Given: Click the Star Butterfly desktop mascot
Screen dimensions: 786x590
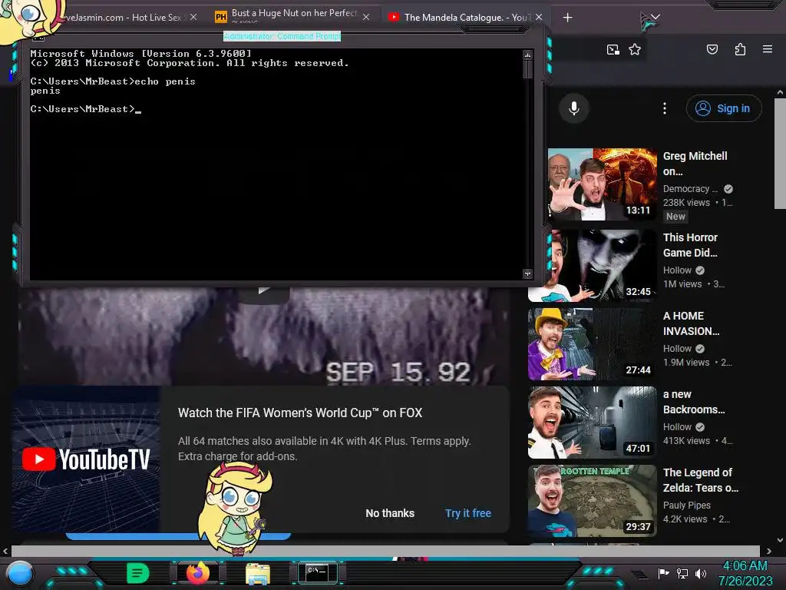Looking at the screenshot, I should coord(235,509).
